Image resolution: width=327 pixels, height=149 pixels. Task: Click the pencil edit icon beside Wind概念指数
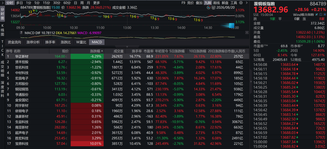pyautogui.click(x=317, y=15)
